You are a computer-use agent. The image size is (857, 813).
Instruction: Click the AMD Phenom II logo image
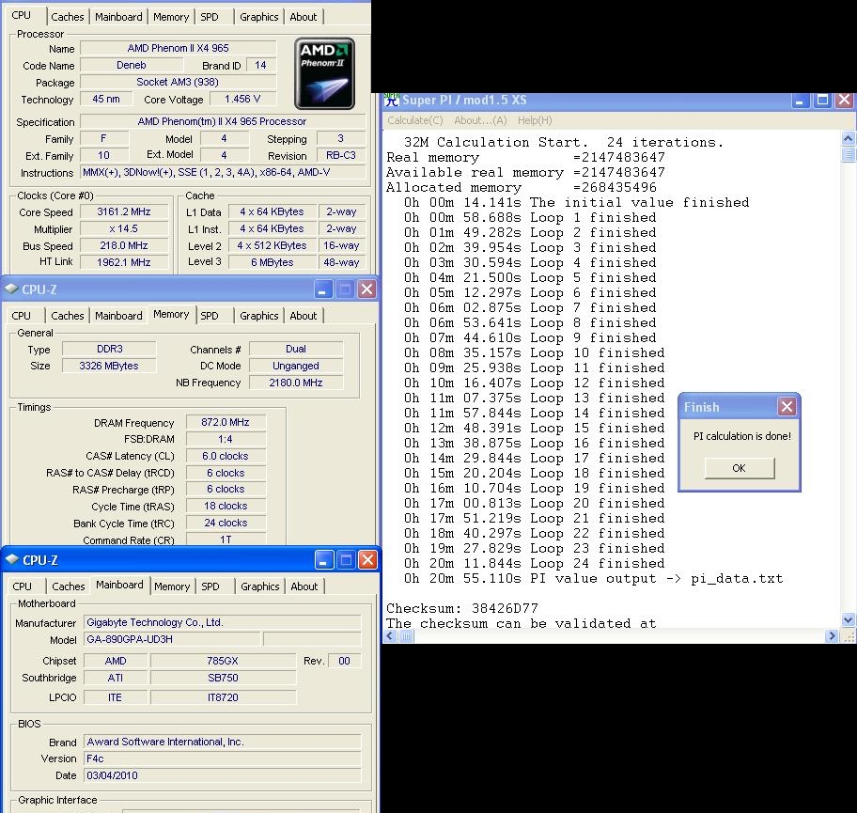tap(325, 73)
